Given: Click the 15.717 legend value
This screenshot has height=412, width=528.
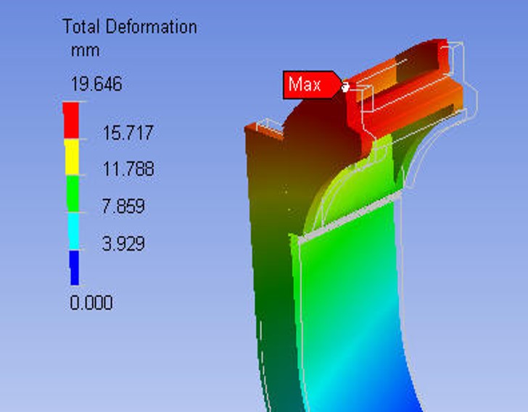Looking at the screenshot, I should 128,133.
